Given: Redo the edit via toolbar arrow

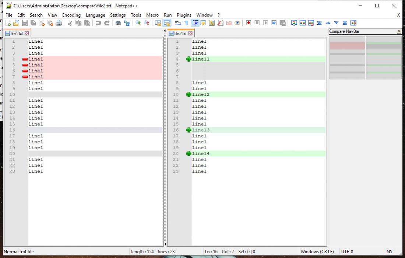Looking at the screenshot, I should 107,23.
